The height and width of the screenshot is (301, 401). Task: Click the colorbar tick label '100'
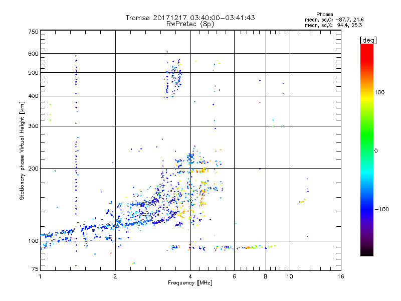[x=379, y=92]
